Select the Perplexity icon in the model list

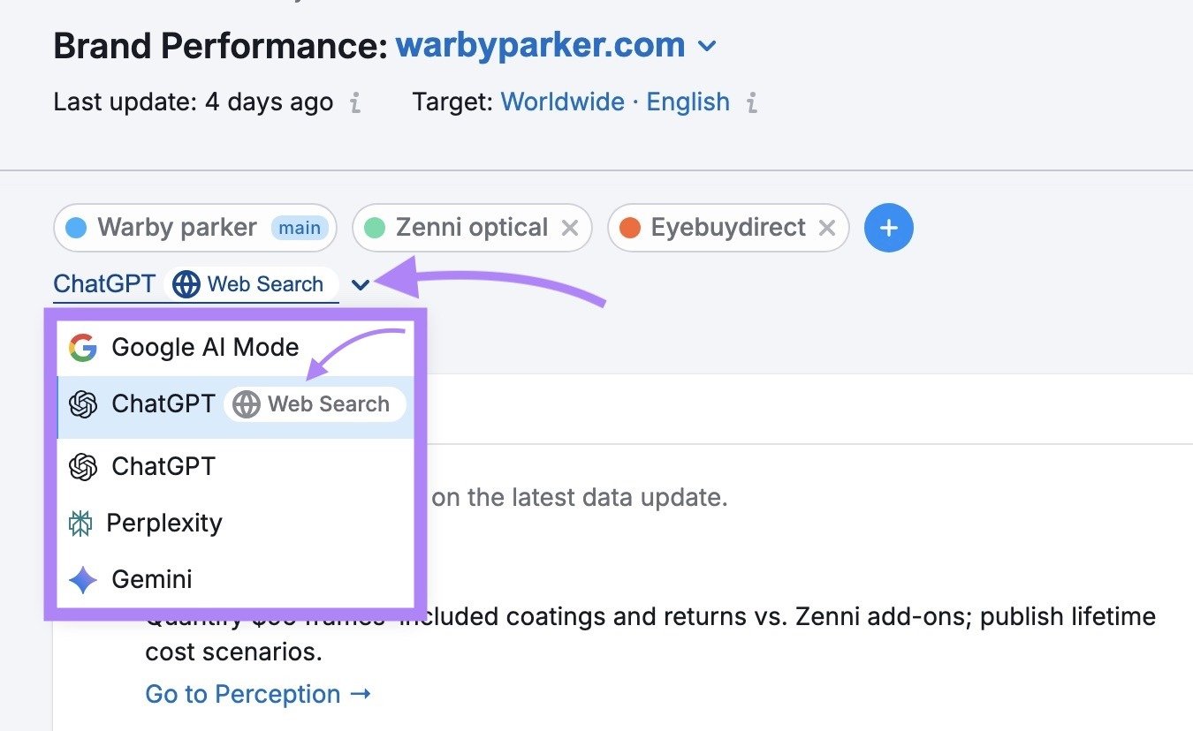click(x=81, y=523)
